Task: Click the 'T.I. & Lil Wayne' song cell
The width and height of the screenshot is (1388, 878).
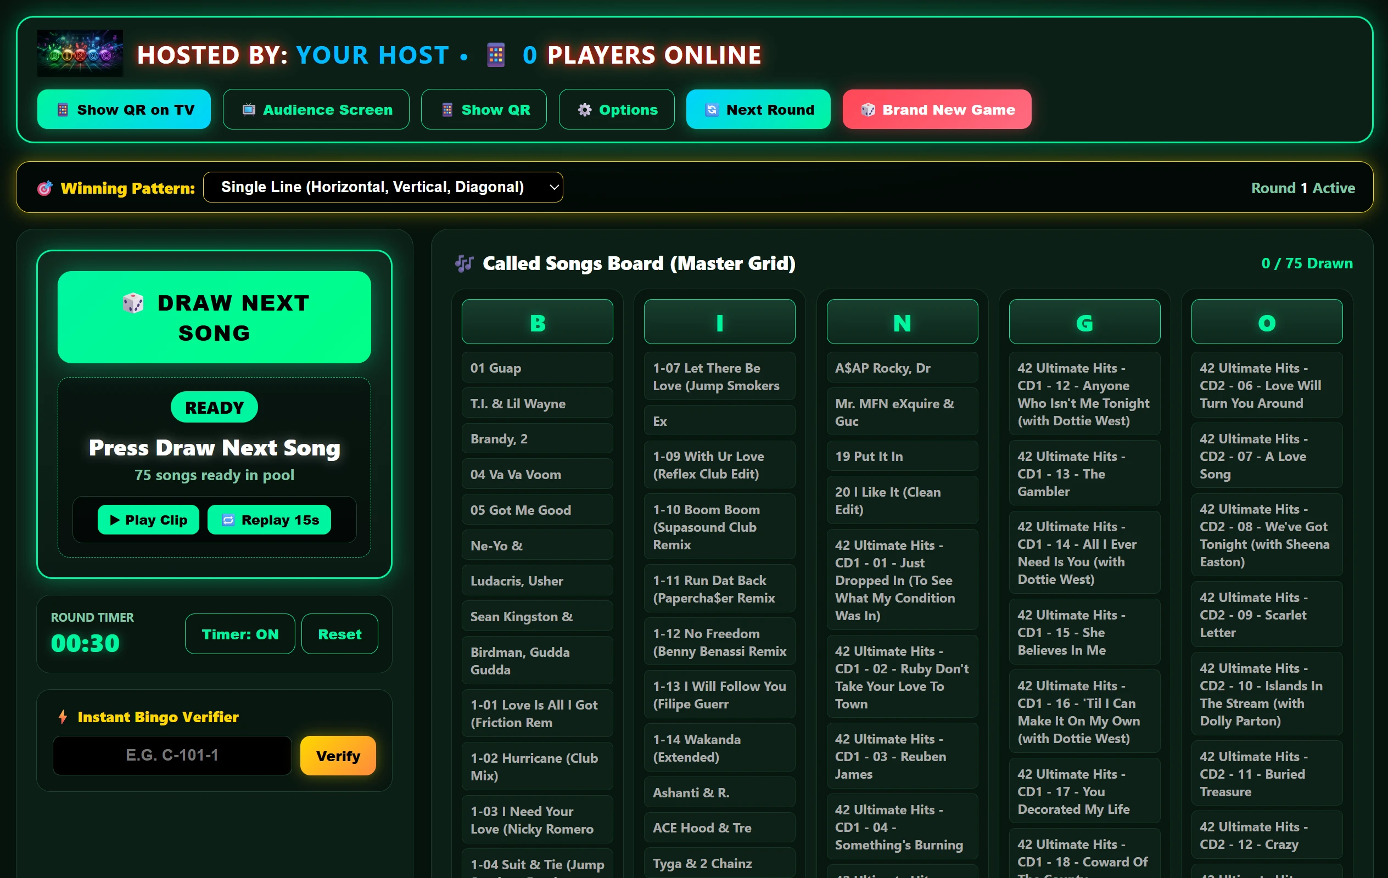Action: click(537, 403)
